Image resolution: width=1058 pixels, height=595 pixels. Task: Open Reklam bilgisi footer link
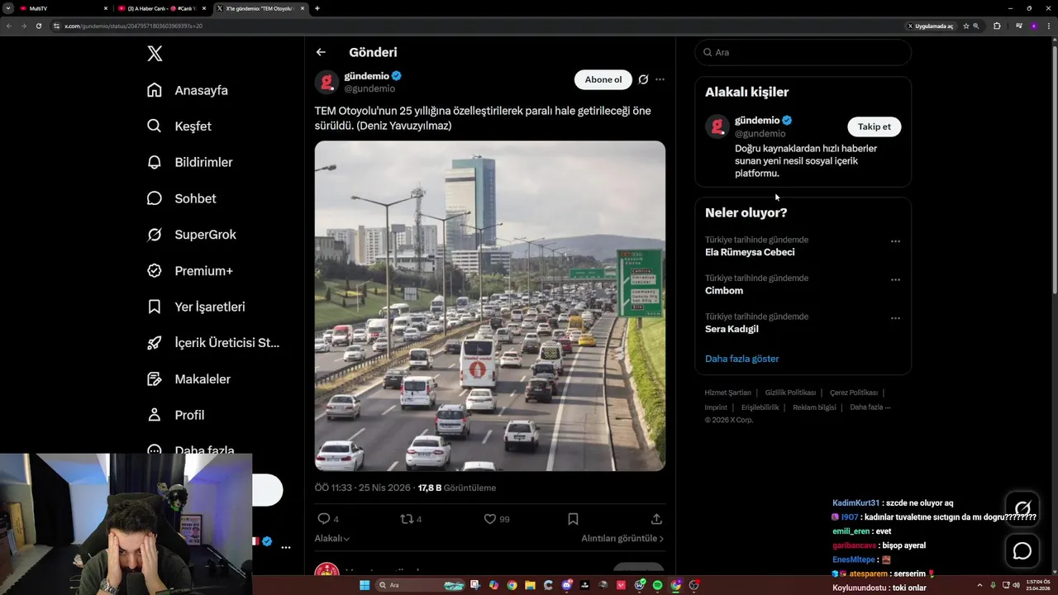[x=814, y=407]
